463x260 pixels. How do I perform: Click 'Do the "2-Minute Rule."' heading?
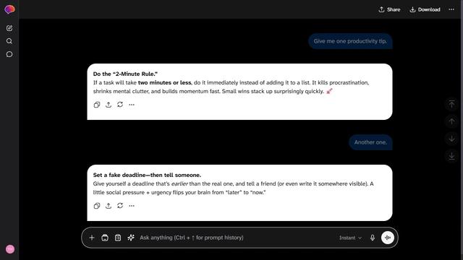tap(125, 74)
